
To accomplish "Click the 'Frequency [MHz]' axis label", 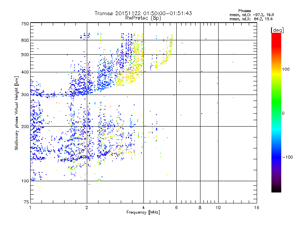I will (143, 212).
